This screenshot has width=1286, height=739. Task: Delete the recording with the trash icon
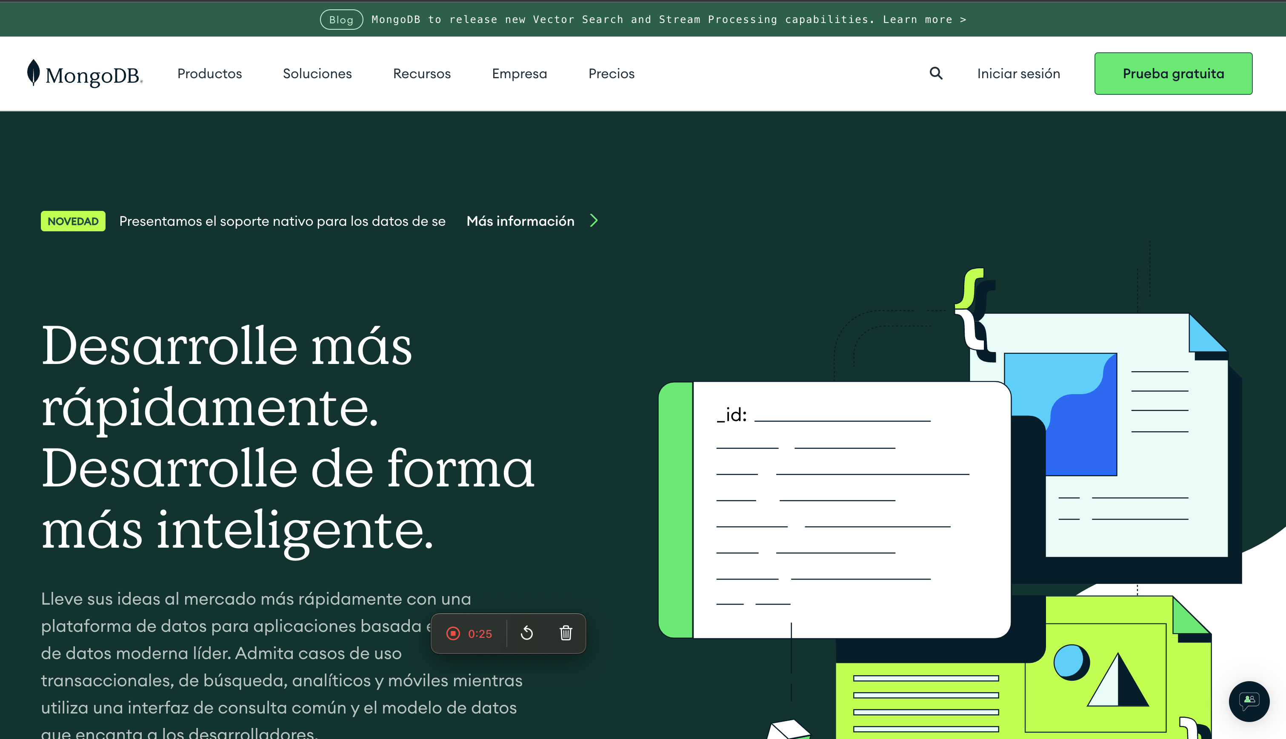tap(566, 634)
